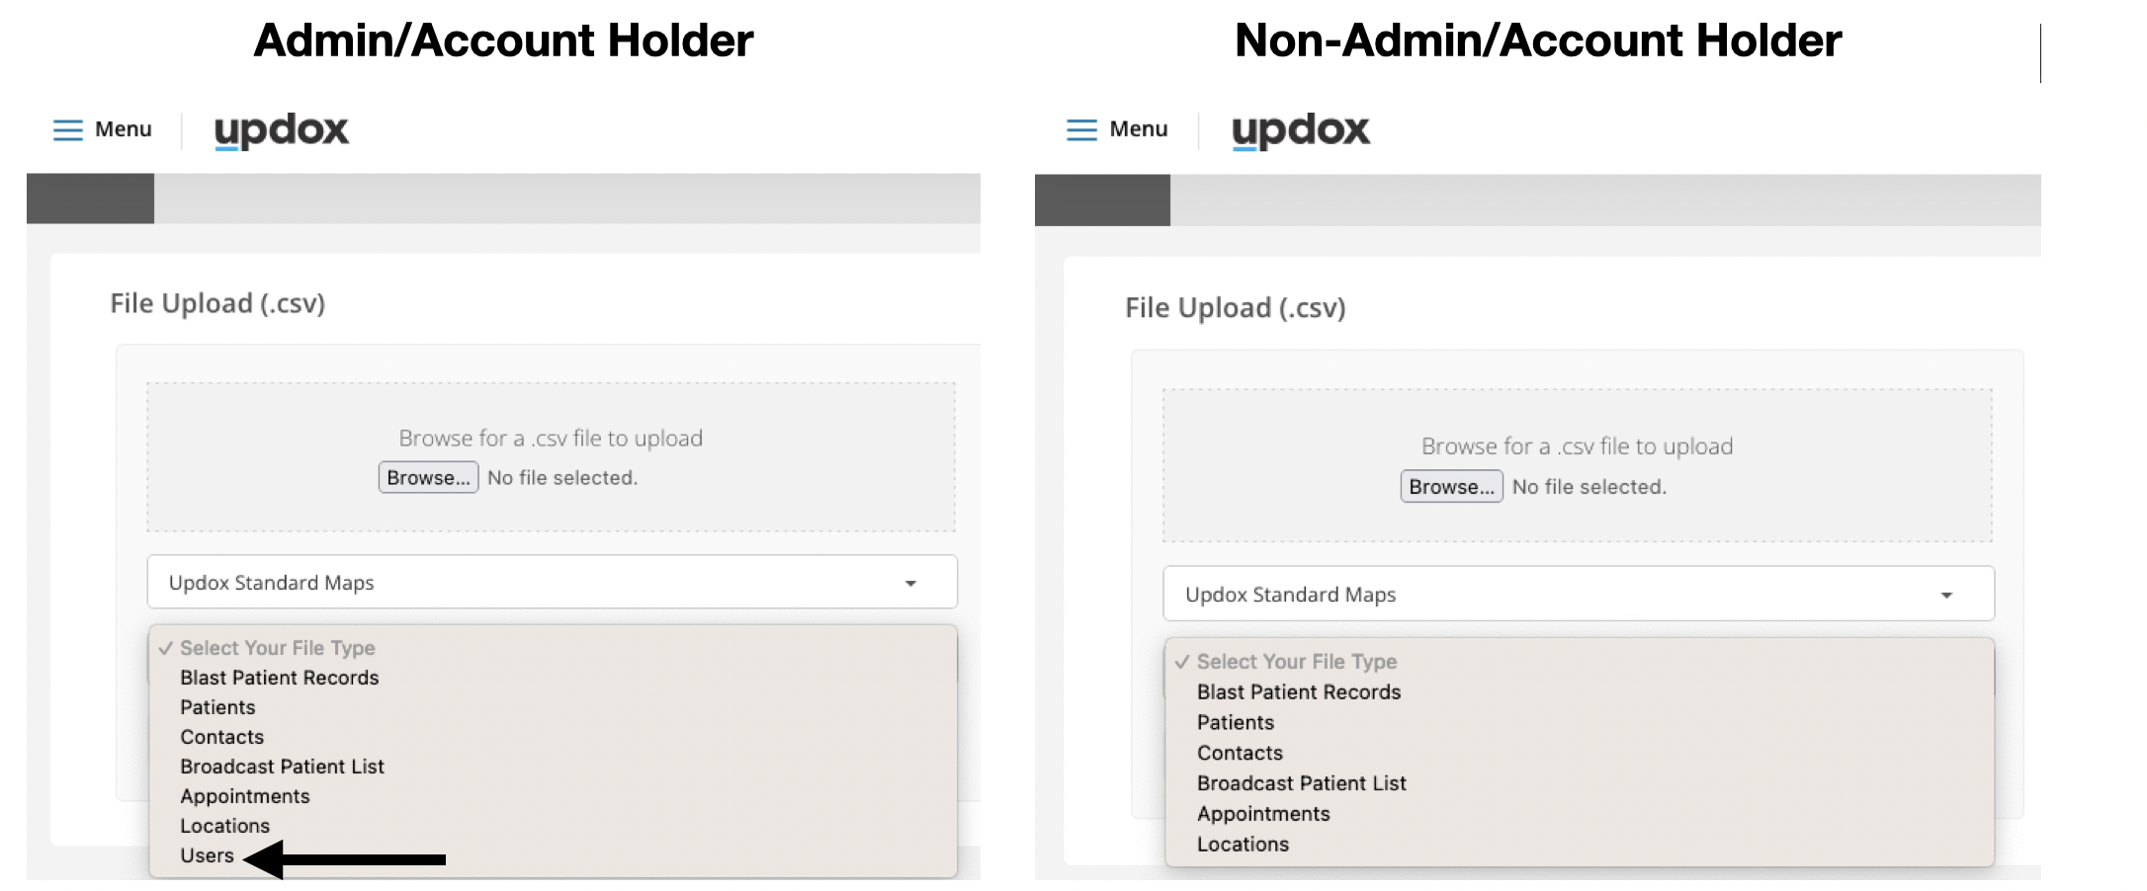Select Broadcast Patient List in non-admin list
Screen dimensions: 2147x891
coord(1301,783)
